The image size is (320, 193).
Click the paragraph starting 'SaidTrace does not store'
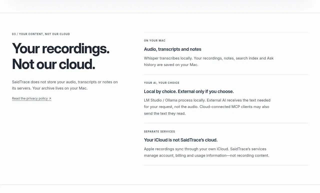pyautogui.click(x=65, y=85)
